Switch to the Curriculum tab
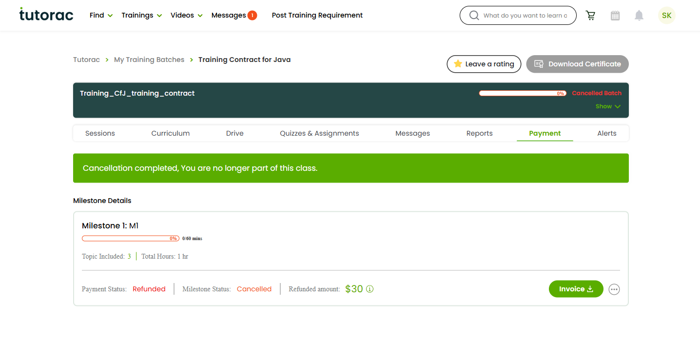Image resolution: width=700 pixels, height=345 pixels. [171, 133]
